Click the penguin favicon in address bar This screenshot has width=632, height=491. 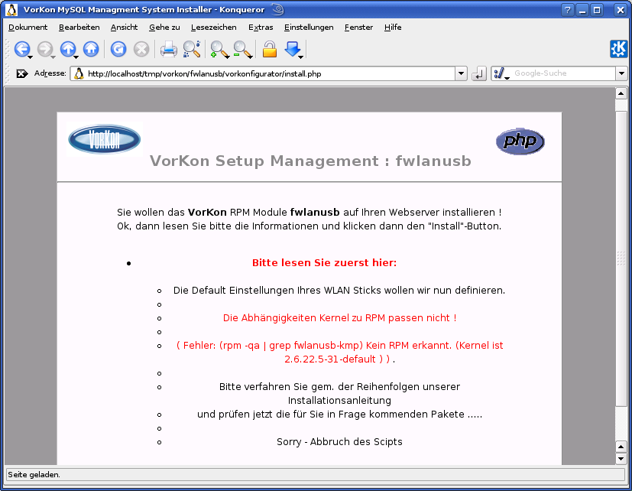click(x=79, y=73)
